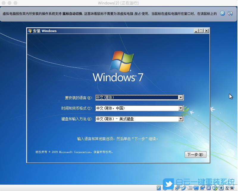Open the 时间和货币格式 format dropdown
Image resolution: width=238 pixels, height=191 pixels.
[x=181, y=108]
